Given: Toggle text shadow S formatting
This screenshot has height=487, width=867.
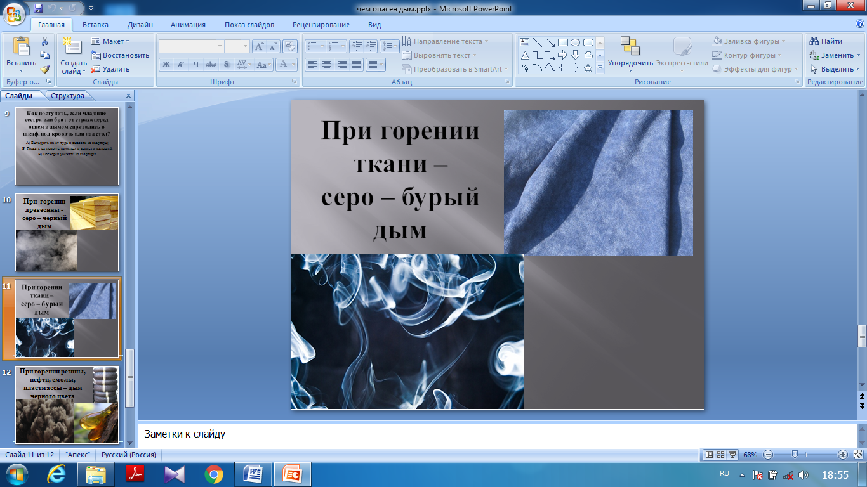Looking at the screenshot, I should pyautogui.click(x=227, y=65).
